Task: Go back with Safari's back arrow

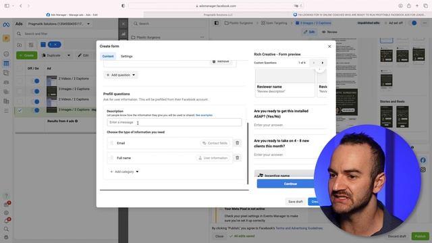Action: pyautogui.click(x=21, y=6)
